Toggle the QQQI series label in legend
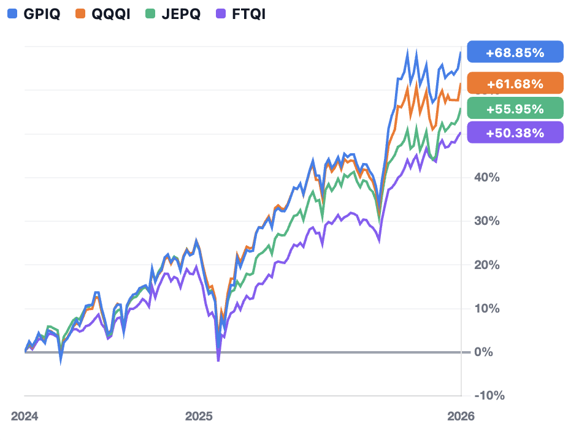579x440 pixels. coord(111,14)
